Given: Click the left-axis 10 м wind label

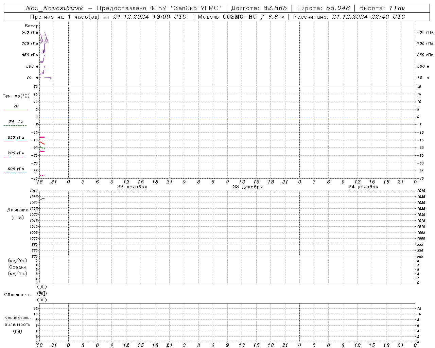Looking at the screenshot, I should coord(32,77).
